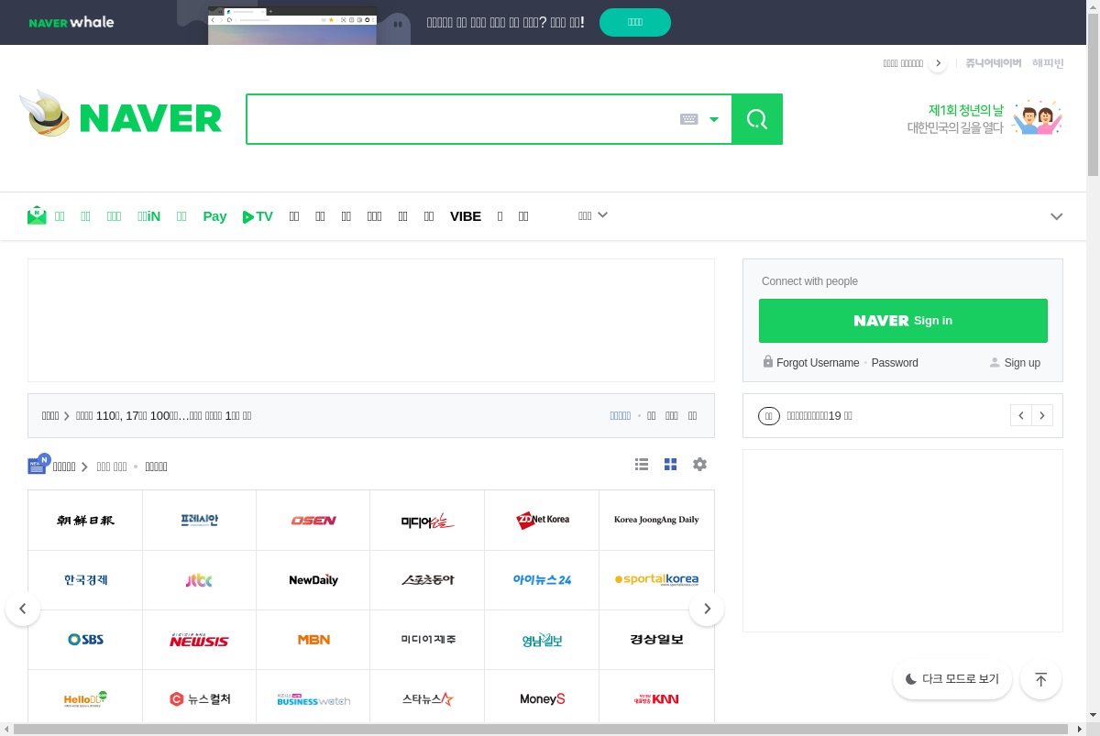Click the Password link

coord(895,363)
